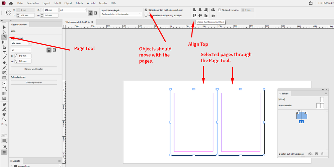Select the Rectangle Frame tool
334x167 pixels.
coord(4,73)
